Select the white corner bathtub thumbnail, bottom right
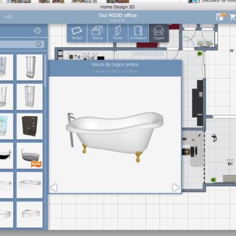The width and height of the screenshot is (236, 236). [x=29, y=214]
